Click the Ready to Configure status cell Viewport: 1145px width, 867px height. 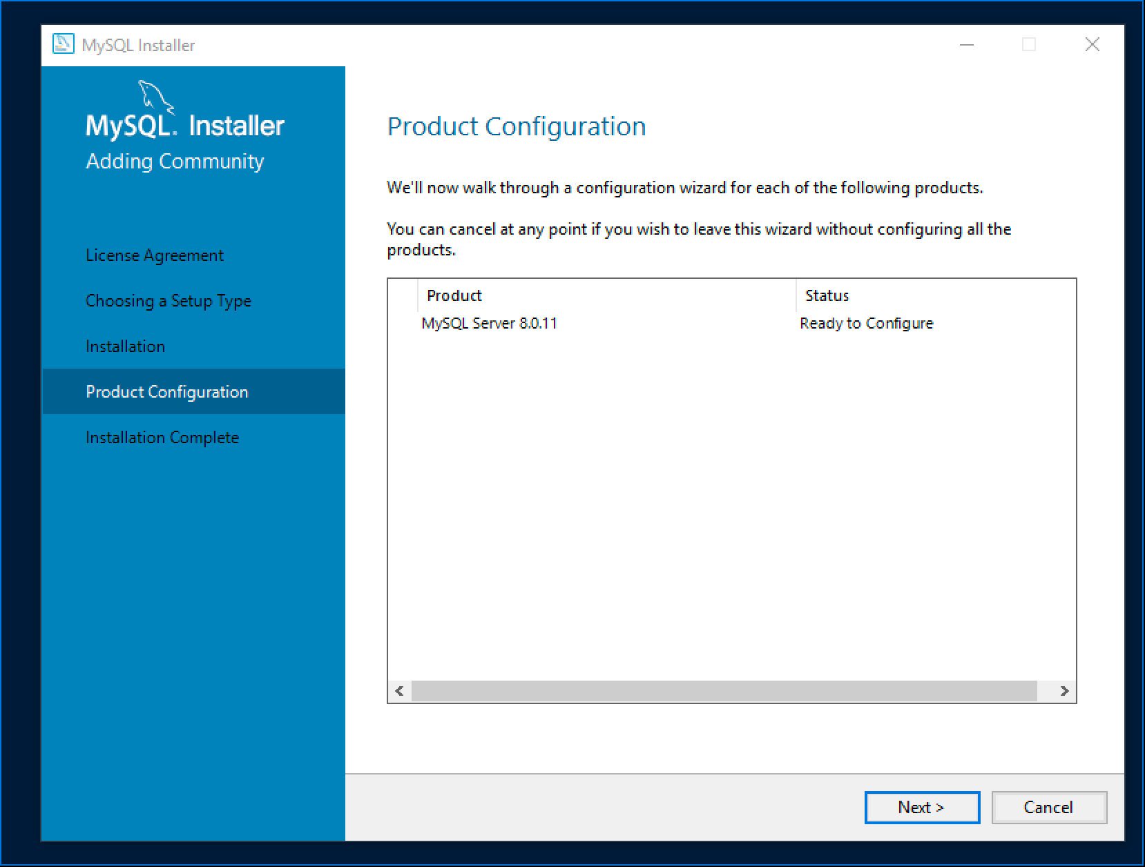coord(866,324)
